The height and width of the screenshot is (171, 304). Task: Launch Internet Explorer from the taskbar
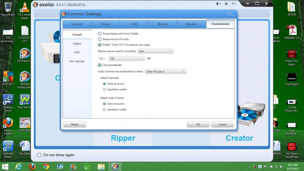pyautogui.click(x=19, y=167)
